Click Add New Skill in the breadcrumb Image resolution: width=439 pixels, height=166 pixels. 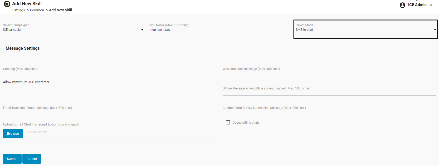click(x=60, y=10)
